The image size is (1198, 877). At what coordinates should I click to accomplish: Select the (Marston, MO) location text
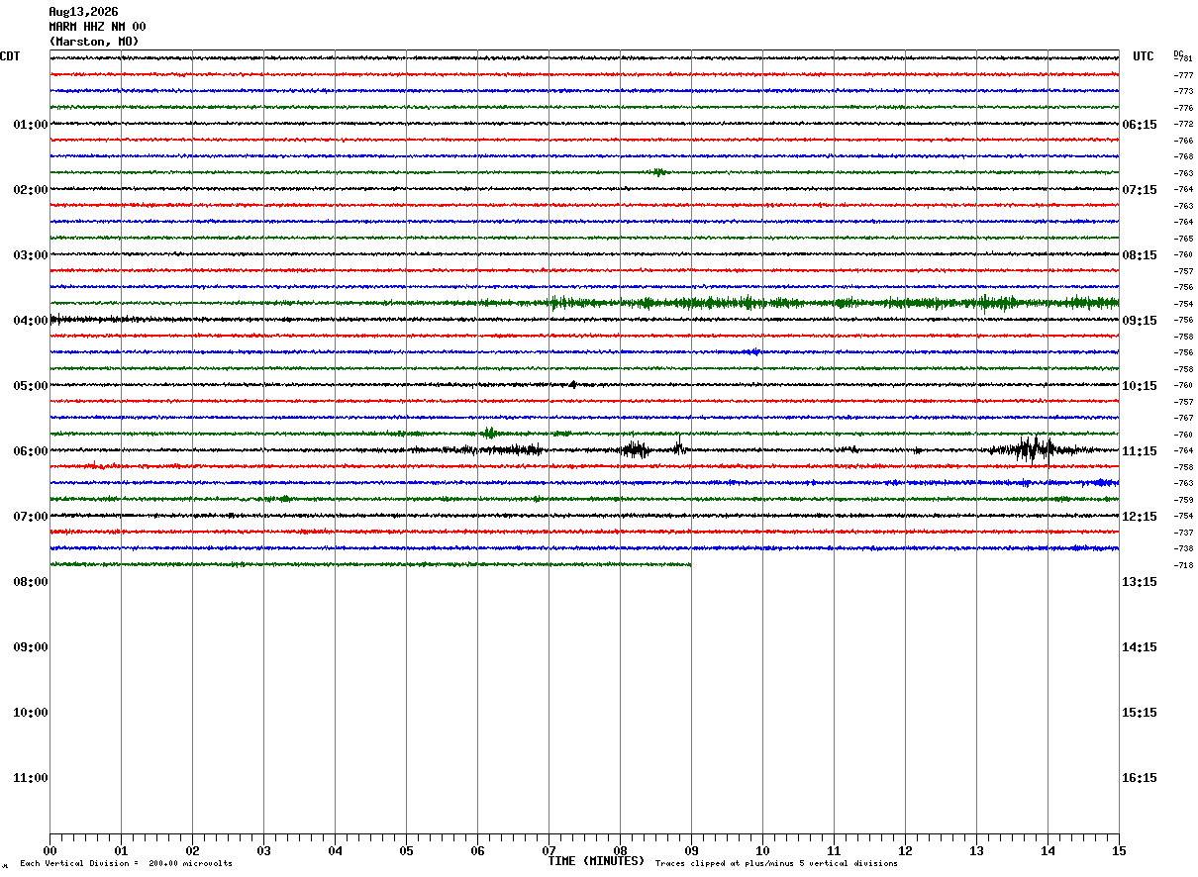click(94, 42)
